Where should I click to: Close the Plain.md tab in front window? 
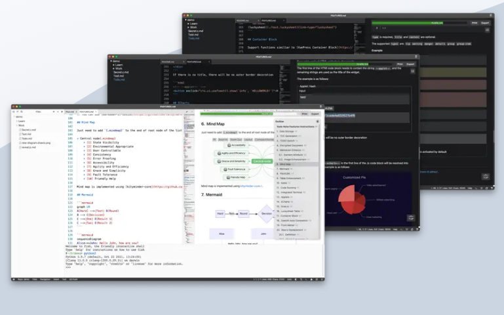point(76,112)
